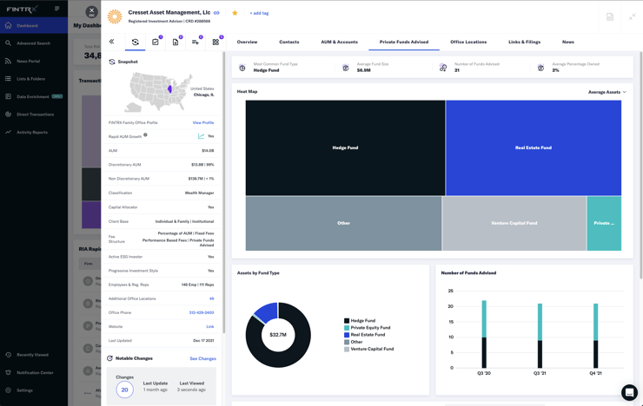
Task: Click the Real Estate Fund heat map tile
Action: pos(534,147)
